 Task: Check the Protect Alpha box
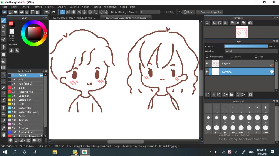point(207,57)
